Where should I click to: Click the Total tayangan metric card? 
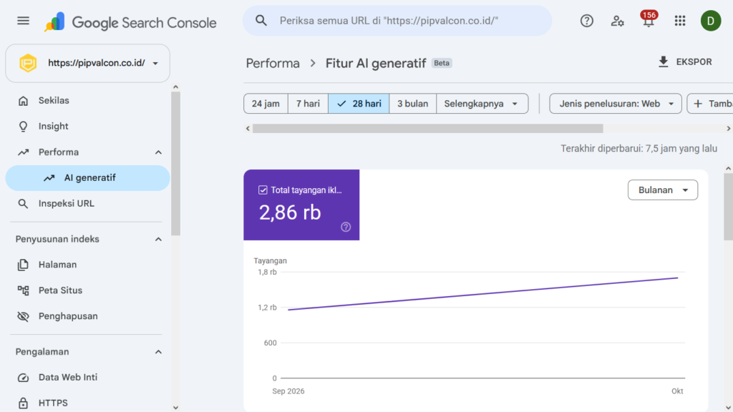[x=301, y=205]
